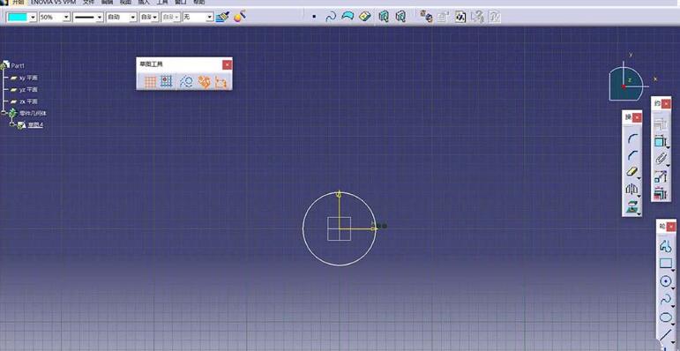
Task: Select the xy 平面 plane in tree
Action: coord(28,78)
